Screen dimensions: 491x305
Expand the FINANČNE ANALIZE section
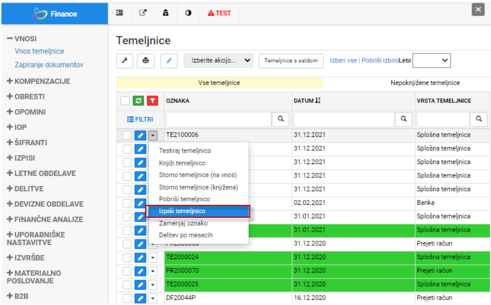point(45,219)
